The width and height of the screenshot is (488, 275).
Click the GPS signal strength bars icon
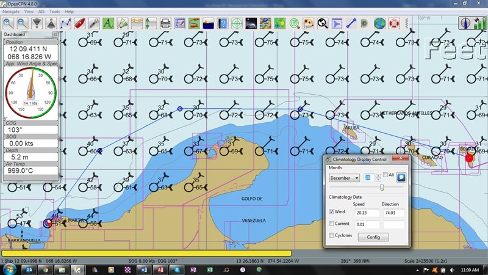[479, 23]
